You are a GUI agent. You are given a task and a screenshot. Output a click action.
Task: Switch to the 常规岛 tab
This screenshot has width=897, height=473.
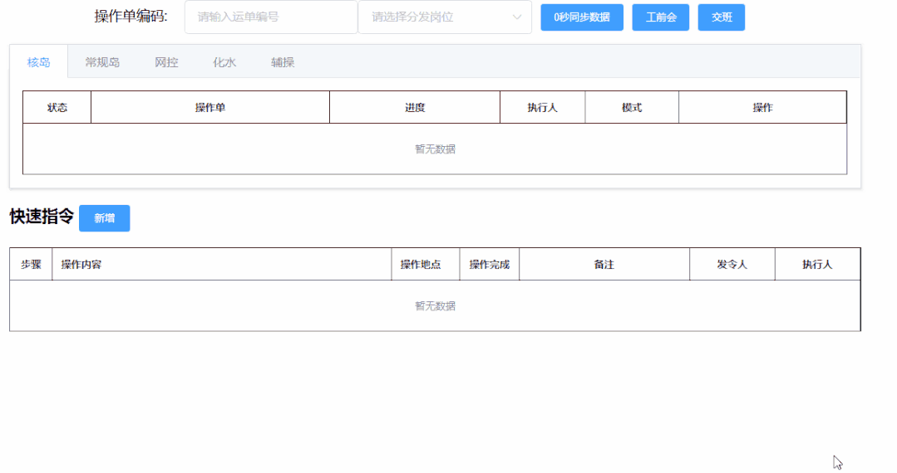tap(102, 62)
